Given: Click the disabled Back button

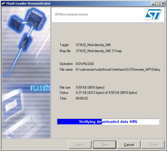Looking at the screenshot, I should pos(80,145).
